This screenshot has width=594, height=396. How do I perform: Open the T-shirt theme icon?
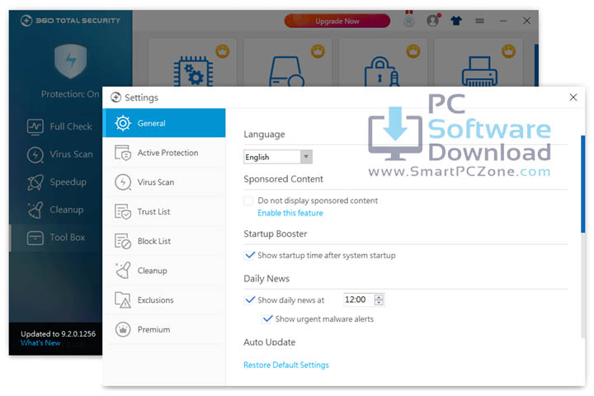pos(456,21)
